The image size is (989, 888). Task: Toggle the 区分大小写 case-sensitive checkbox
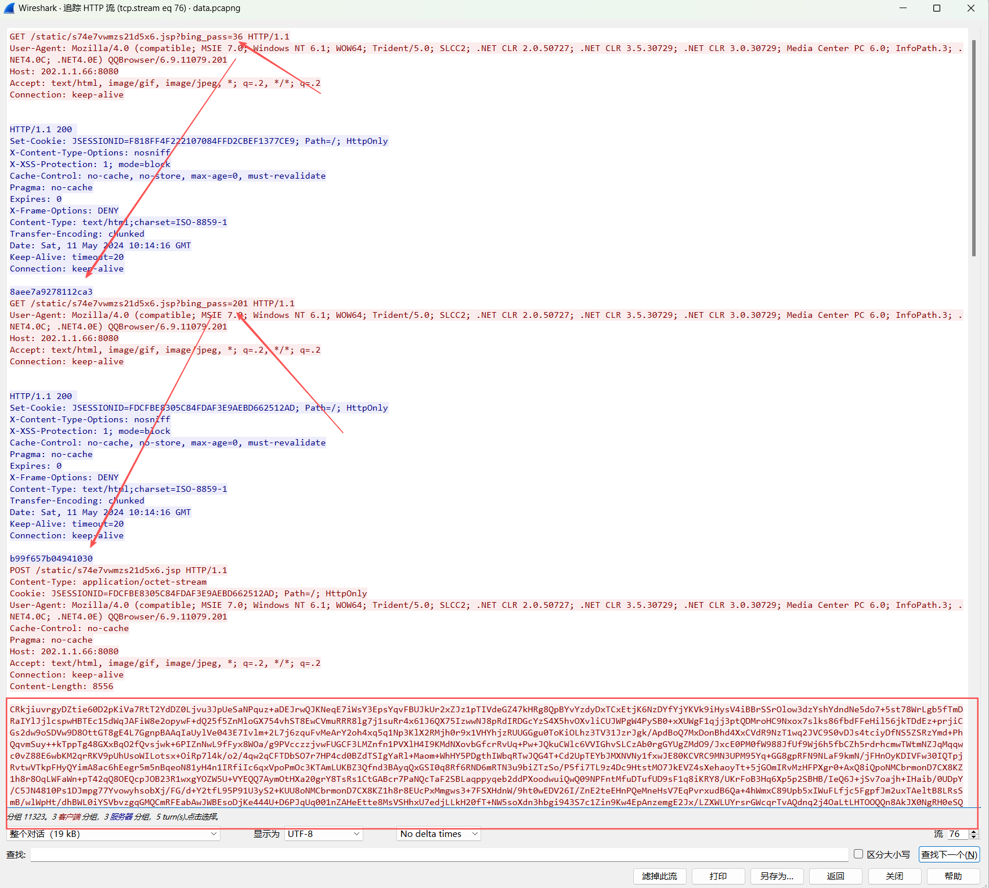[x=858, y=854]
